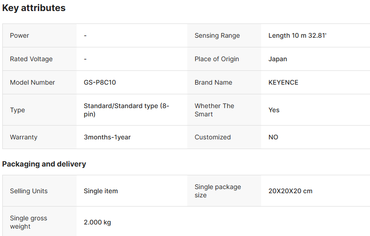Viewport: 370px width, 236px height.
Task: Select the Single gross weight label
Action: (x=29, y=222)
